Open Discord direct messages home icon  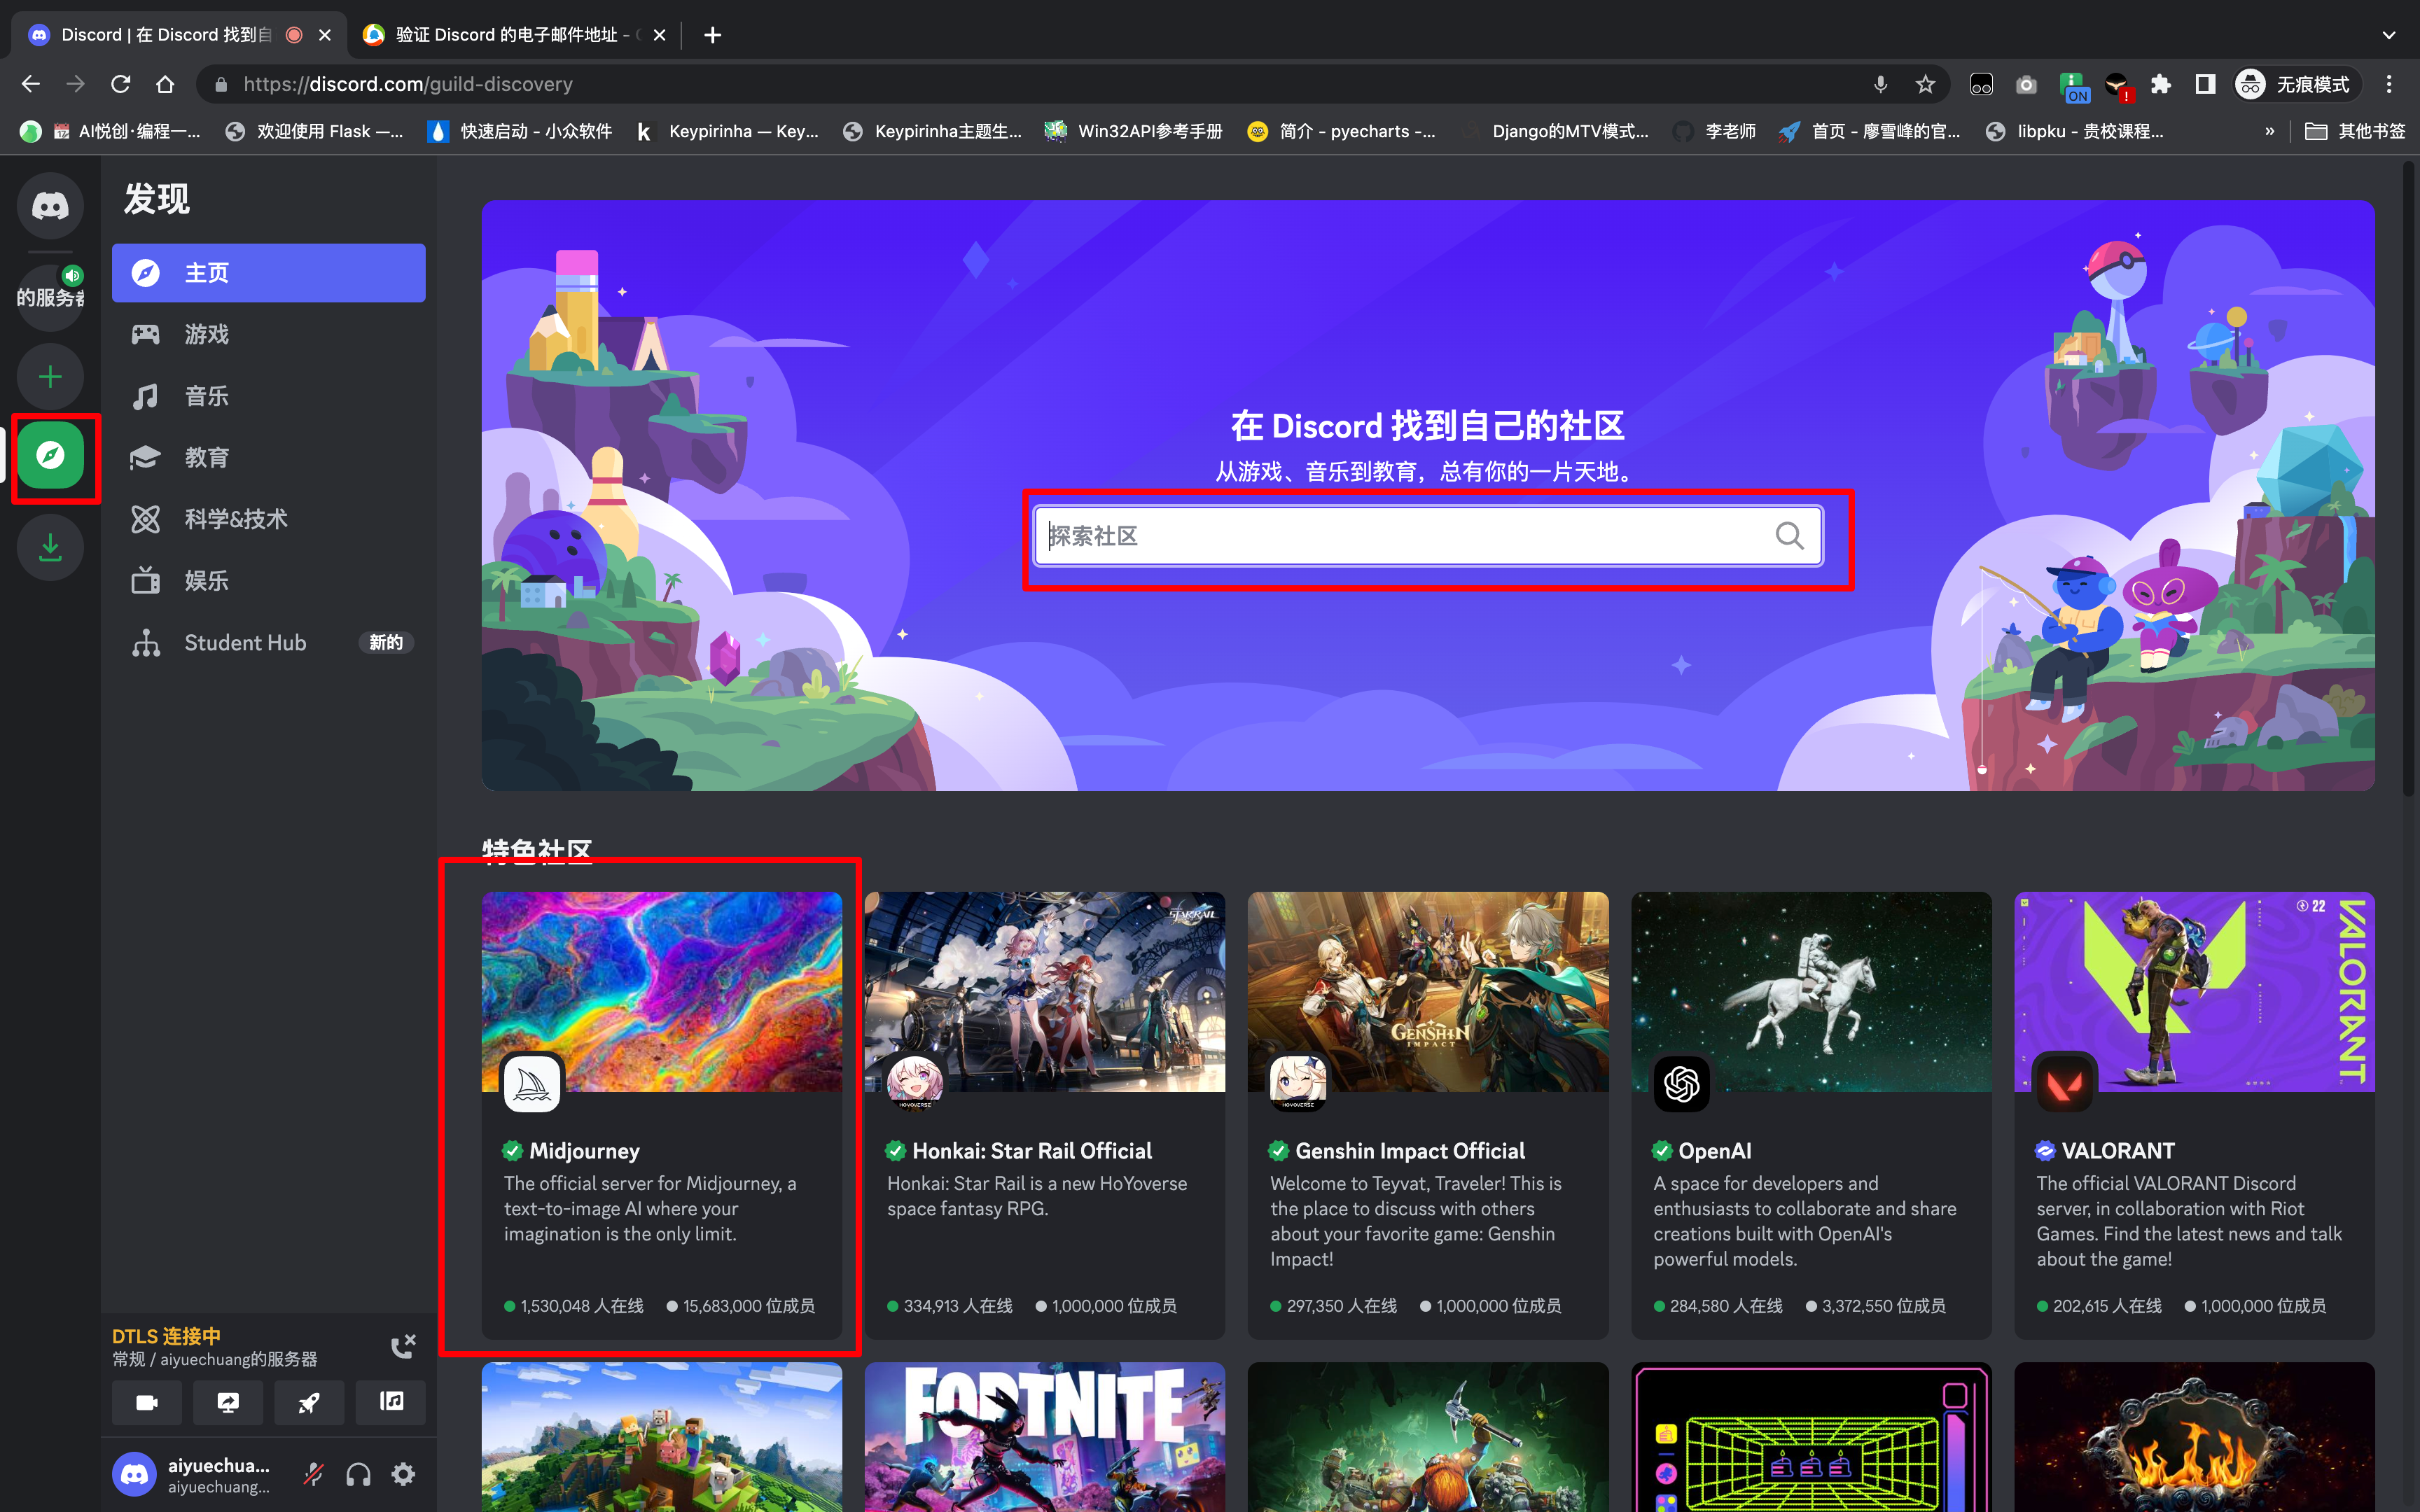coord(50,206)
